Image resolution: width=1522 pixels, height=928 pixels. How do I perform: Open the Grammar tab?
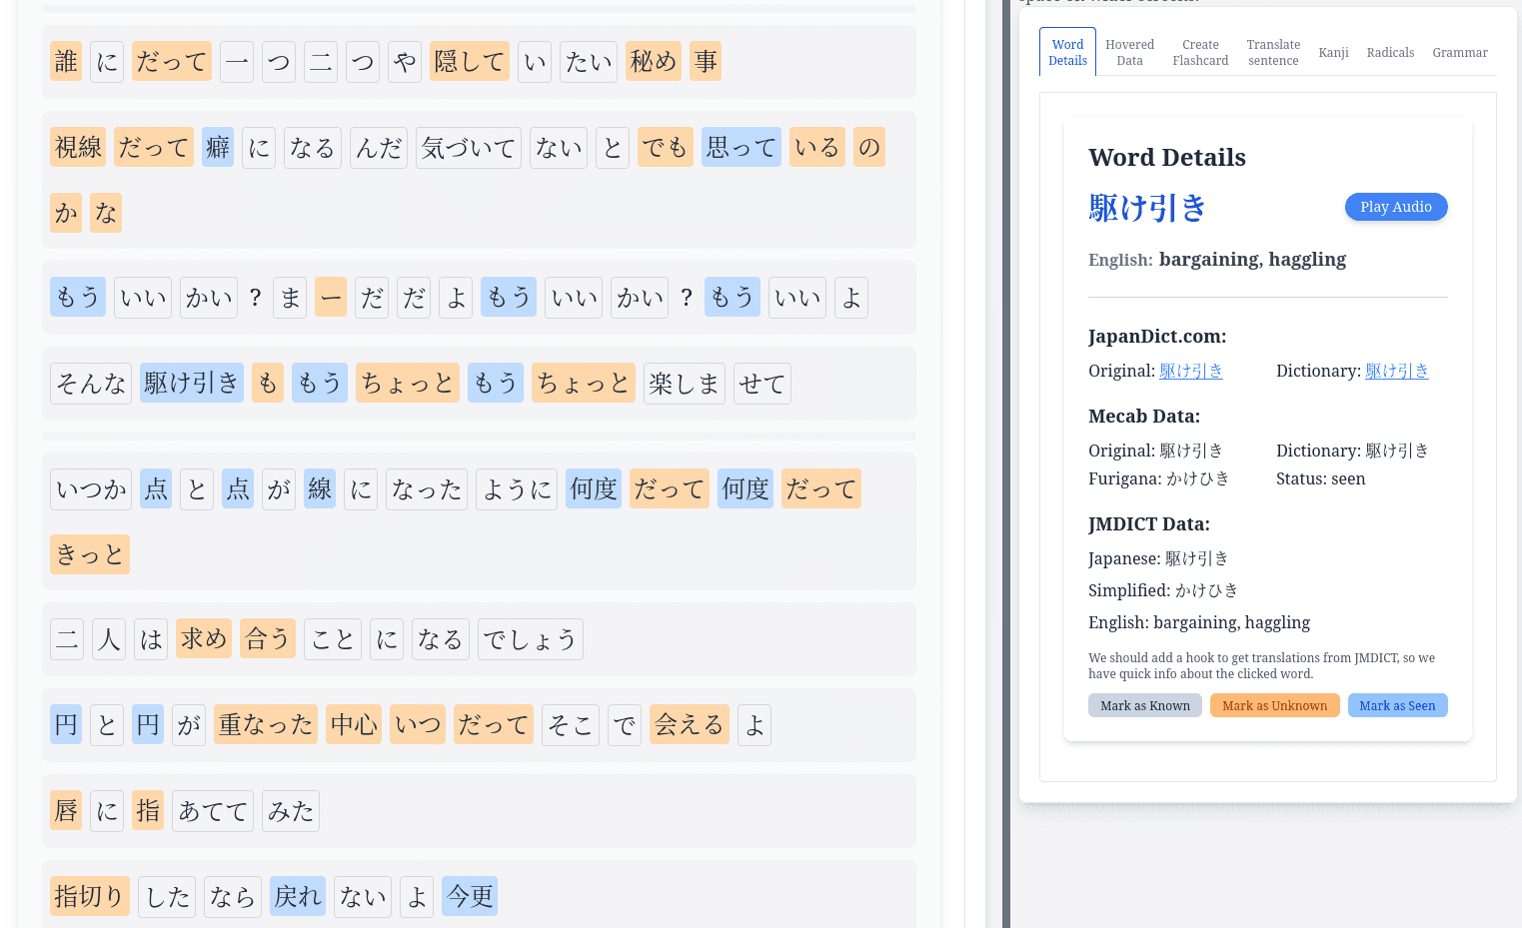1460,52
